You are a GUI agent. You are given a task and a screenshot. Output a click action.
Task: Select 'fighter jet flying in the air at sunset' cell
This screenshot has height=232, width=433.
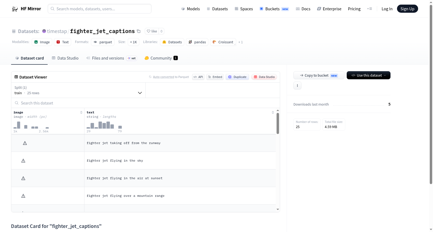(180, 178)
